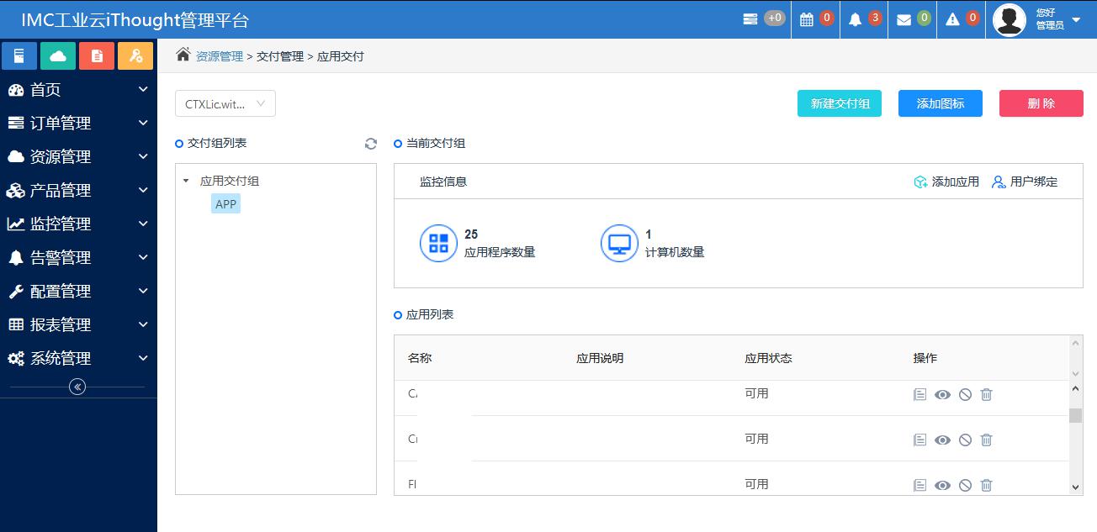The image size is (1097, 532).
Task: Open the 首页 sidebar menu
Action: pos(78,90)
